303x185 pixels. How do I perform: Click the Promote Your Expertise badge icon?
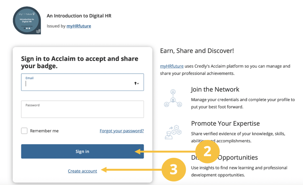coord(173,132)
